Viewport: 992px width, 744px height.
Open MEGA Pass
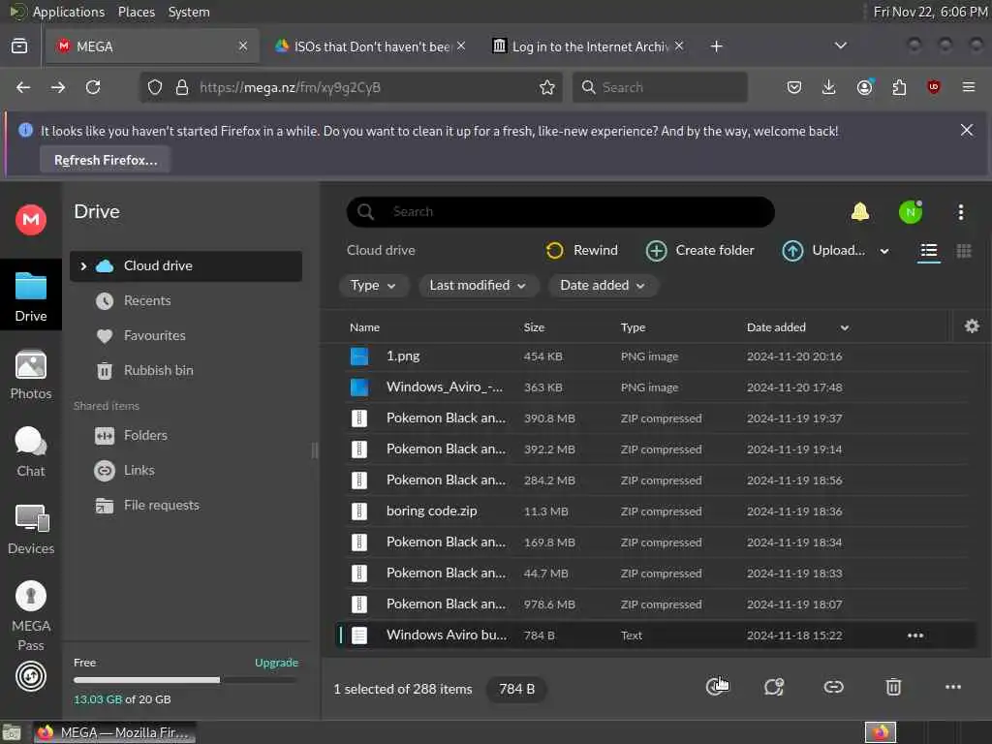[x=30, y=615]
